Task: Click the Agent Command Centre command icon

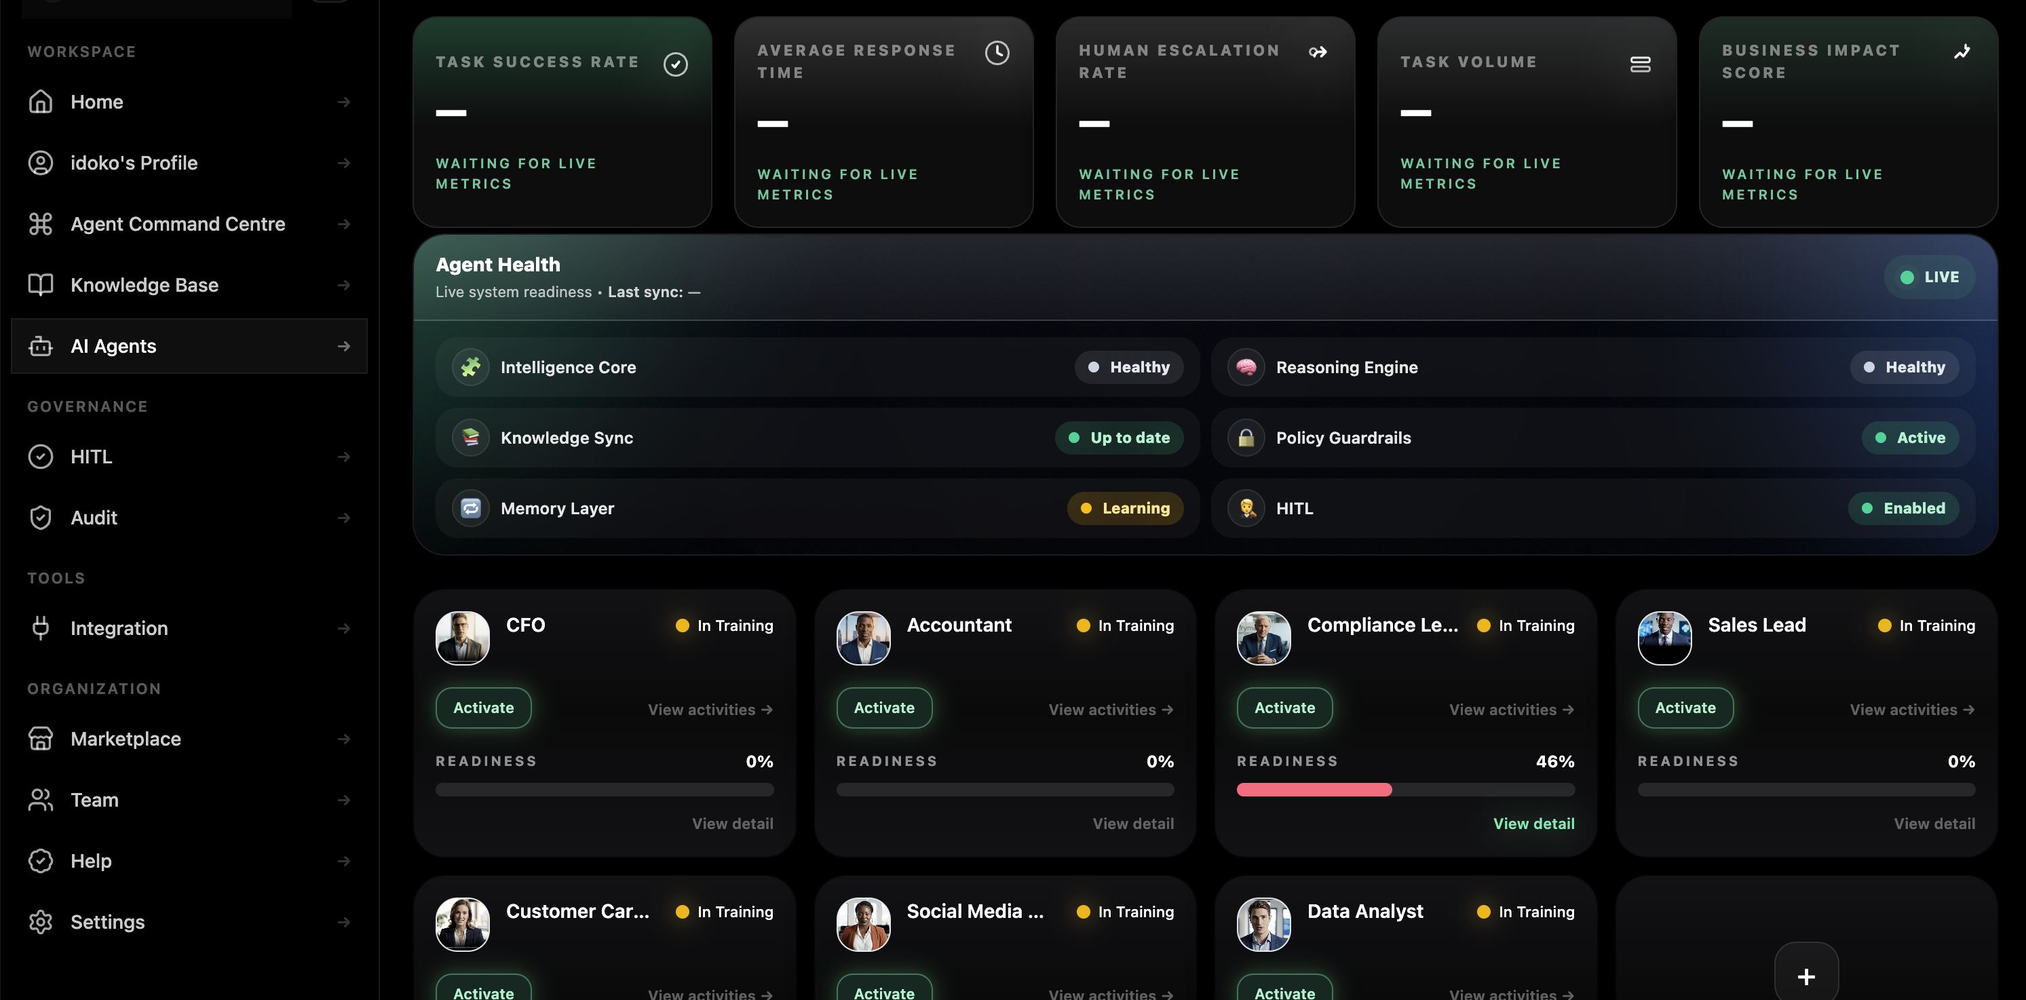Action: [x=40, y=224]
